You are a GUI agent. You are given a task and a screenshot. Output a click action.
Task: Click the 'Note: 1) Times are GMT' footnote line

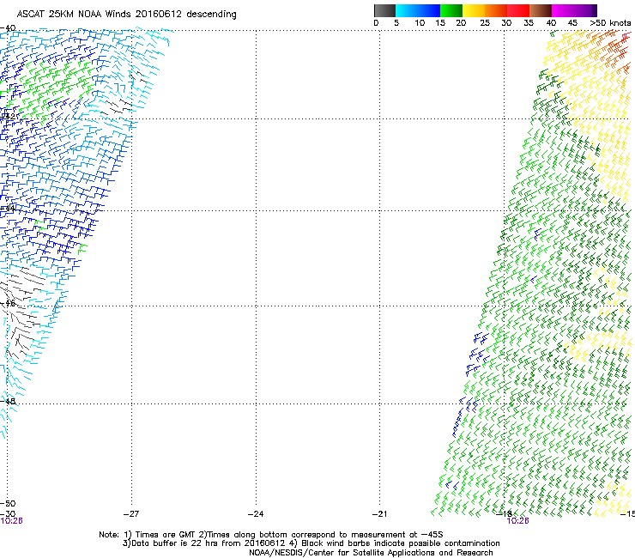[271, 535]
